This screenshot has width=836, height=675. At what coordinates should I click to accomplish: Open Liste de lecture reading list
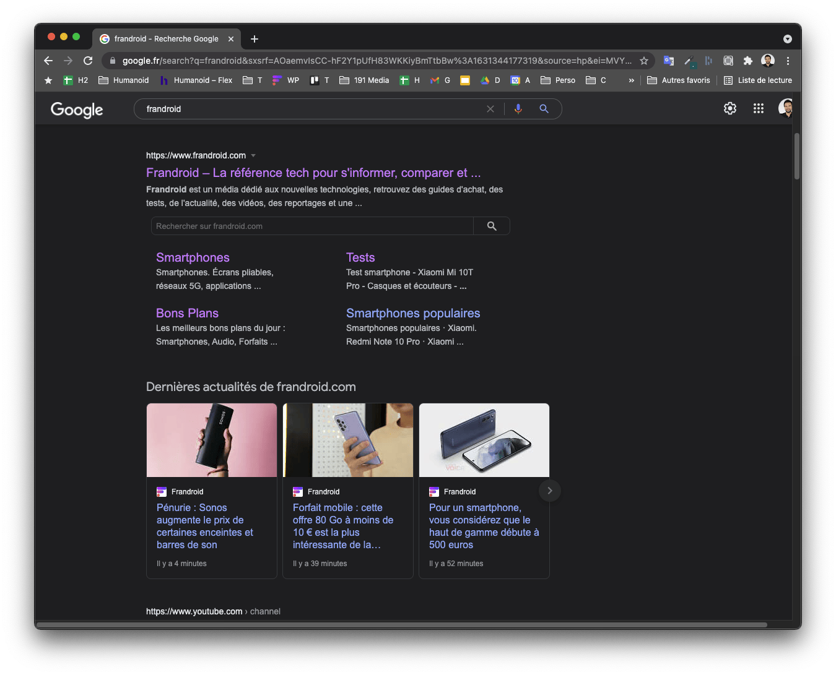point(758,80)
